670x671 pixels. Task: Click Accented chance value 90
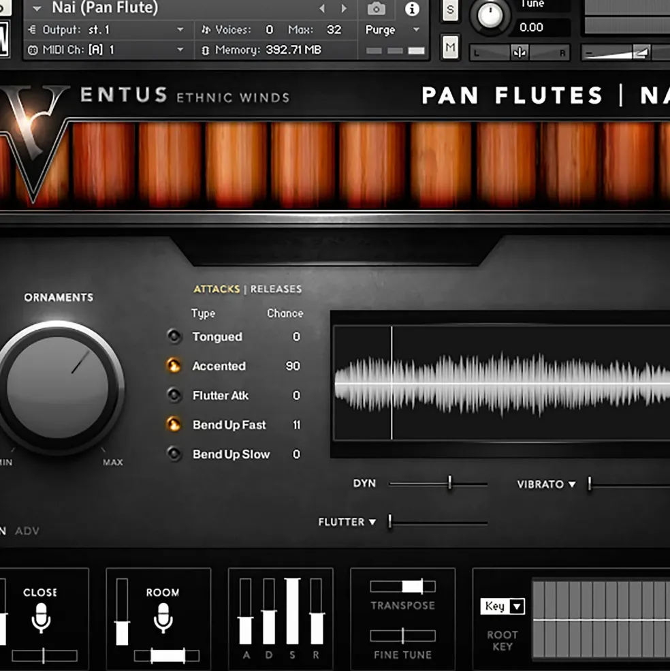point(293,366)
